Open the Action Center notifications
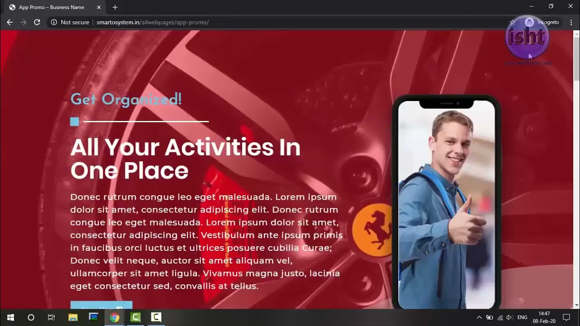 (566, 317)
